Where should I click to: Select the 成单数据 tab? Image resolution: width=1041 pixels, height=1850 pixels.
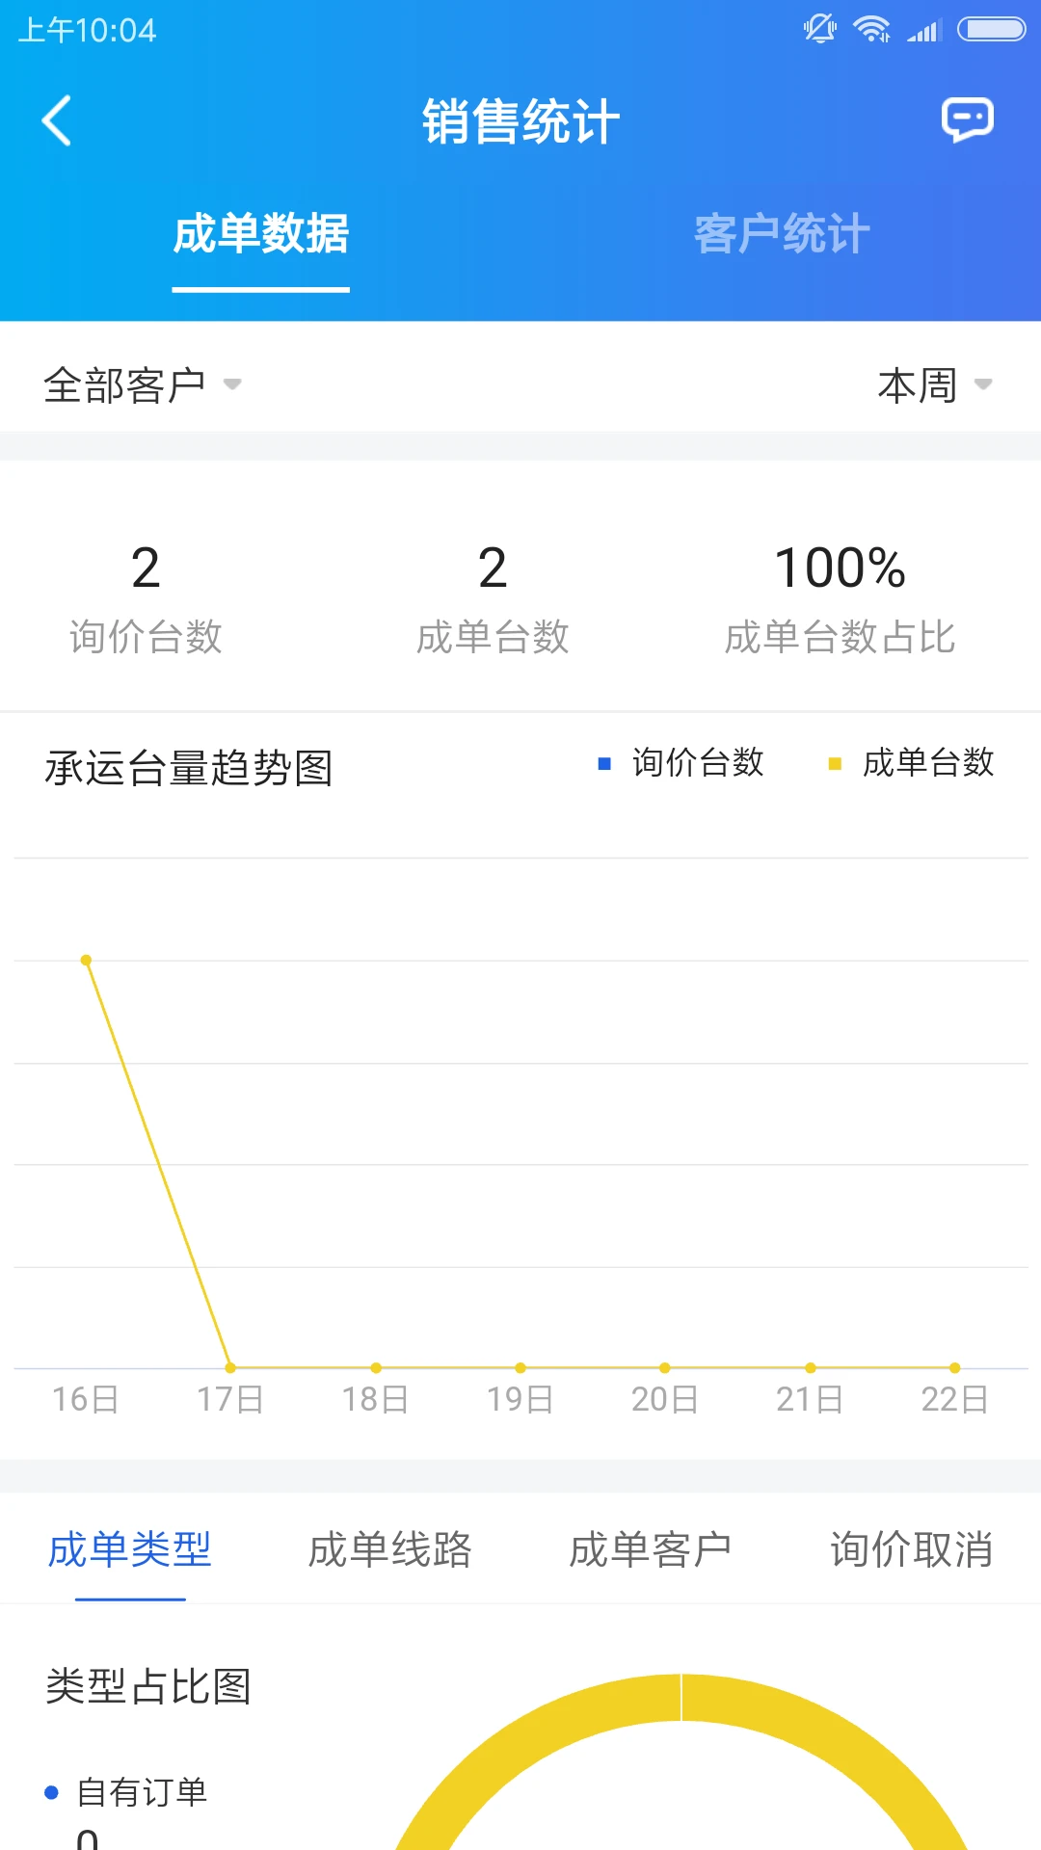260,234
